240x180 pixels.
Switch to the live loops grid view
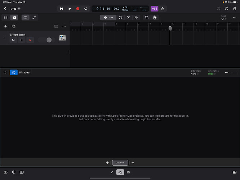[x=6, y=18]
